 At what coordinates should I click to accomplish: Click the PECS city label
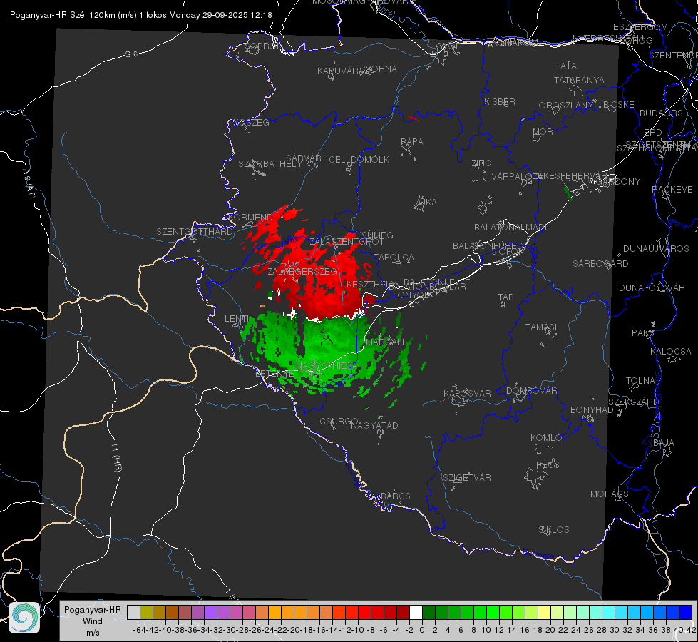click(x=547, y=464)
